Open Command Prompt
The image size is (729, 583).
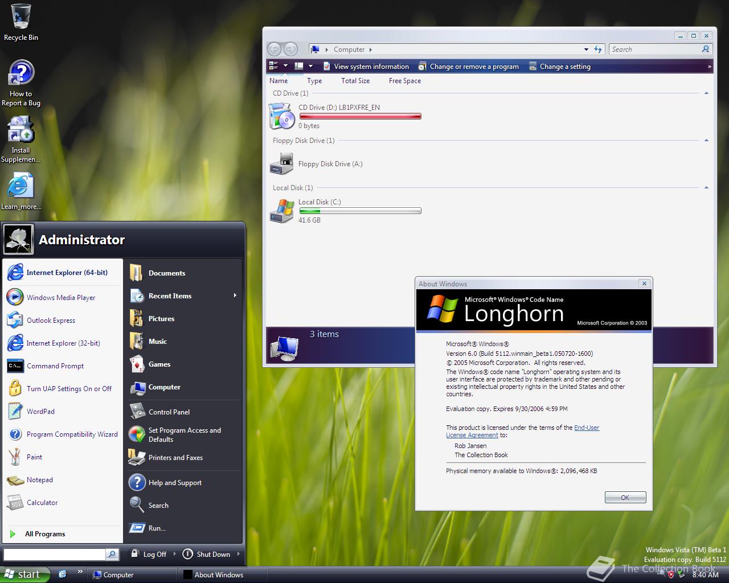pyautogui.click(x=62, y=366)
